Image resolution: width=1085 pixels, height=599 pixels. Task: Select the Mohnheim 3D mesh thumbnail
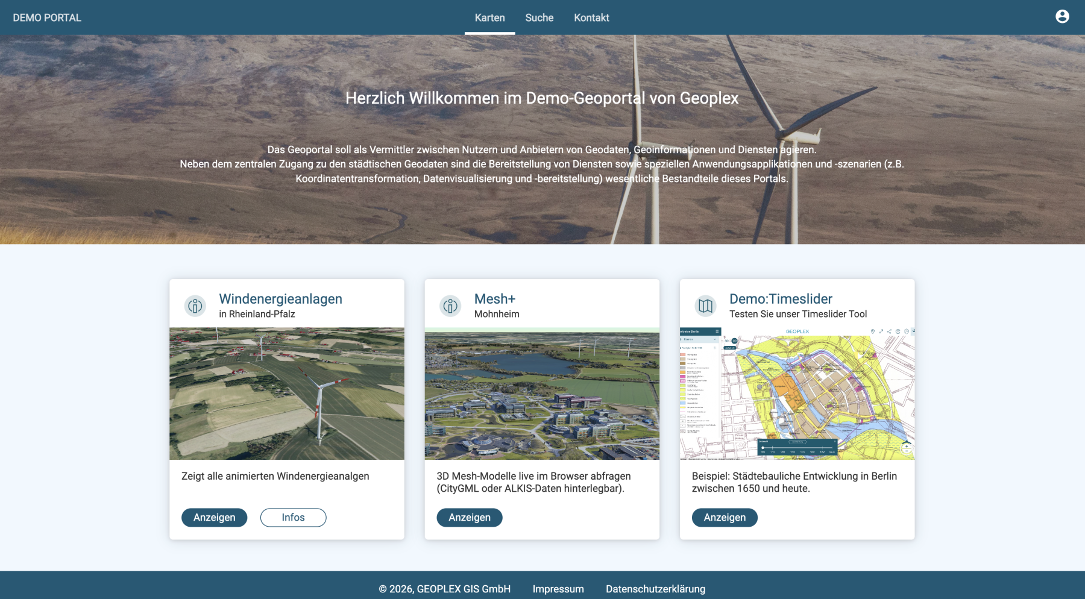pos(542,394)
